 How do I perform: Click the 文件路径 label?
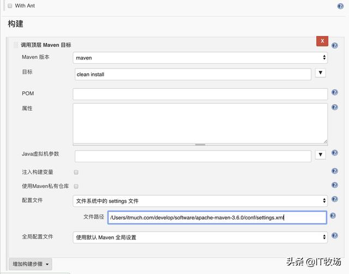point(93,217)
